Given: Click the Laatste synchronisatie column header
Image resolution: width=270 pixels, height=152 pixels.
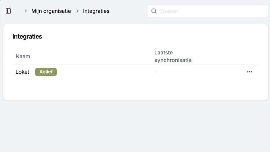Looking at the screenshot, I should (173, 56).
